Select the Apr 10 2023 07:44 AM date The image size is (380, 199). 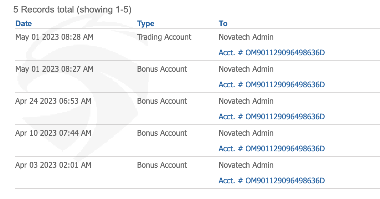(x=53, y=133)
